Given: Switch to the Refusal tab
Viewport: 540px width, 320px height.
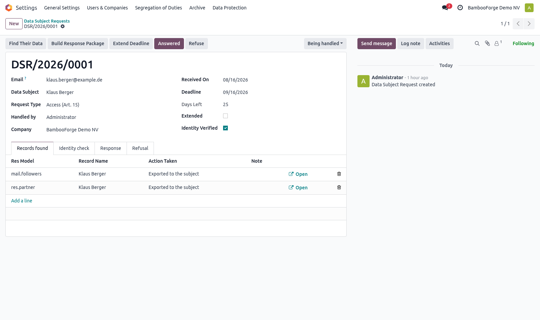Looking at the screenshot, I should pyautogui.click(x=140, y=148).
